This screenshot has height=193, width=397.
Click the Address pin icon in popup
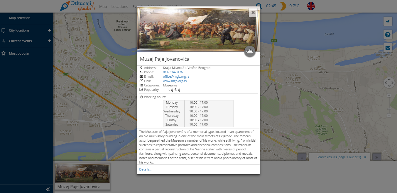pos(141,68)
